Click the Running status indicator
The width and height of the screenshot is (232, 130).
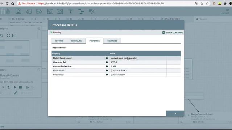point(55,32)
